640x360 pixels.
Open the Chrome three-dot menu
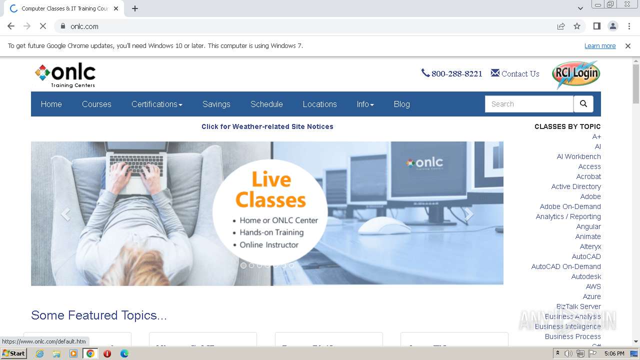(629, 26)
